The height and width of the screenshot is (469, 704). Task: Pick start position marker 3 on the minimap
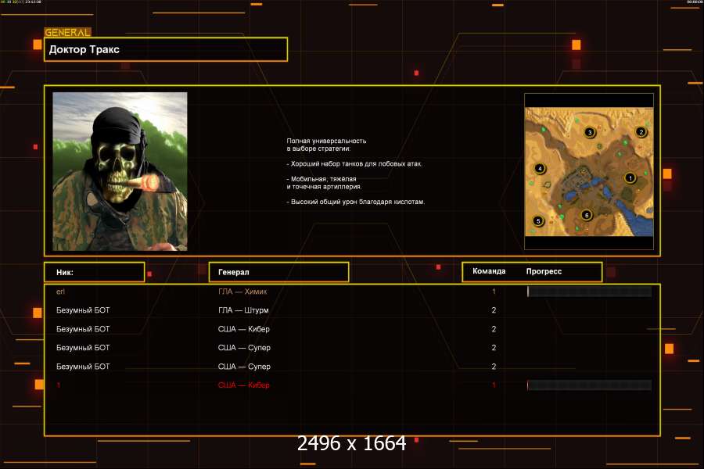click(590, 132)
